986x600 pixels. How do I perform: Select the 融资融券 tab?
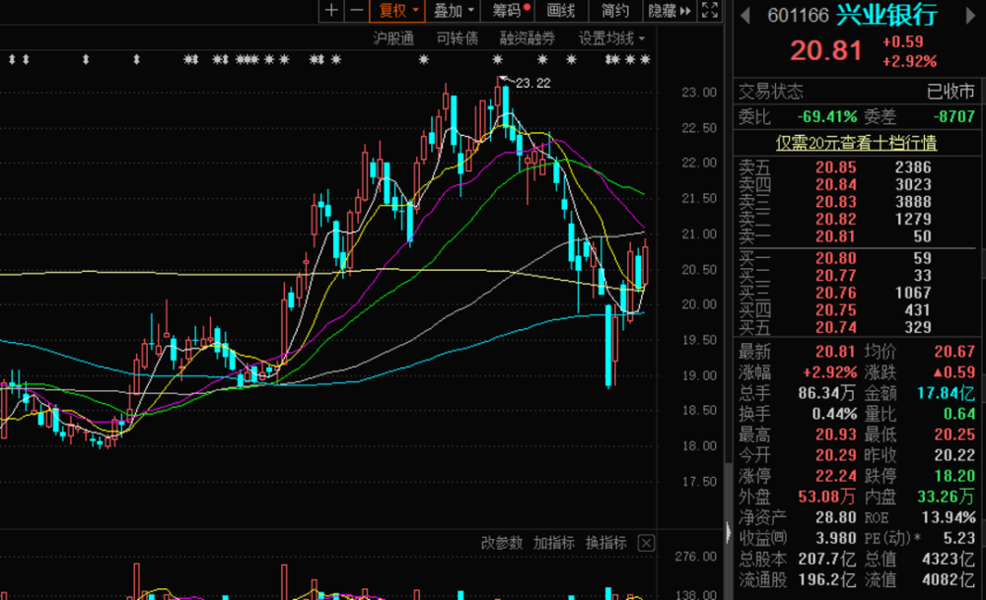(x=527, y=39)
